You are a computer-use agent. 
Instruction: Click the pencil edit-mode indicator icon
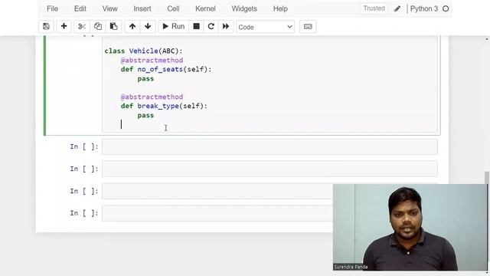[x=397, y=8]
